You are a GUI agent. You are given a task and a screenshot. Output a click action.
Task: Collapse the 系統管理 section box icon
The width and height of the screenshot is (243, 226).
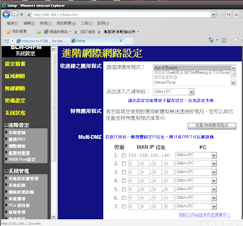6,171
